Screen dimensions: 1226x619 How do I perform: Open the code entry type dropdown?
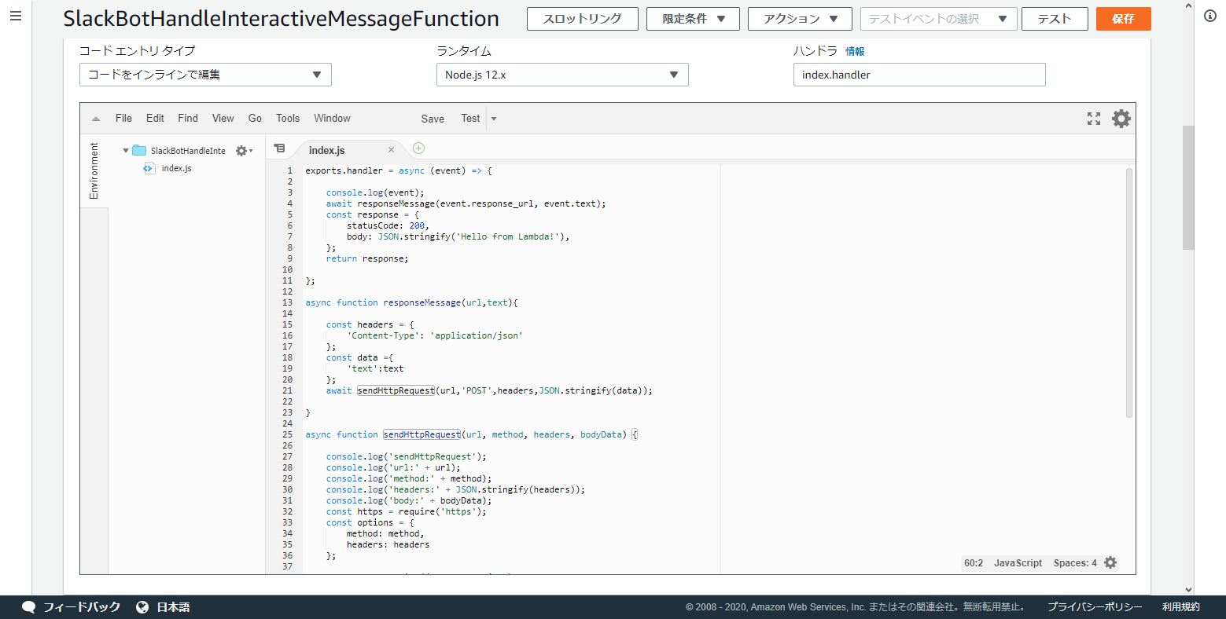205,75
